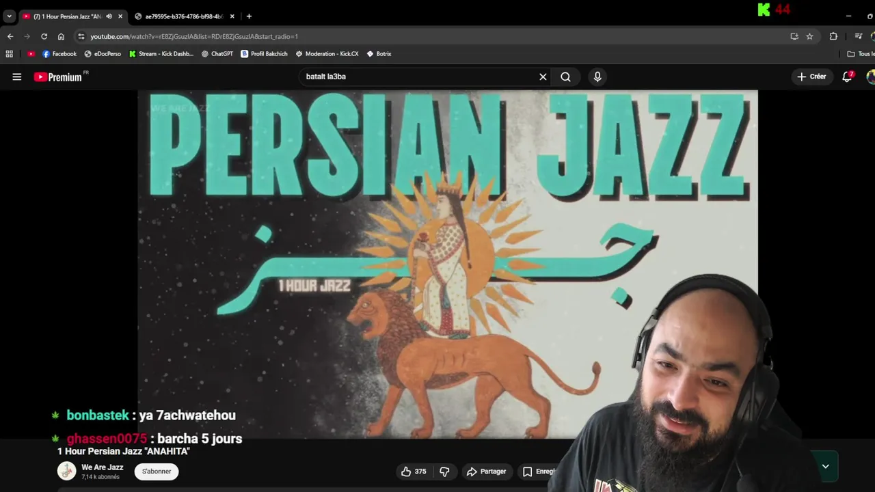The height and width of the screenshot is (492, 875).
Task: Open the ChatGPT bookmark
Action: click(217, 54)
